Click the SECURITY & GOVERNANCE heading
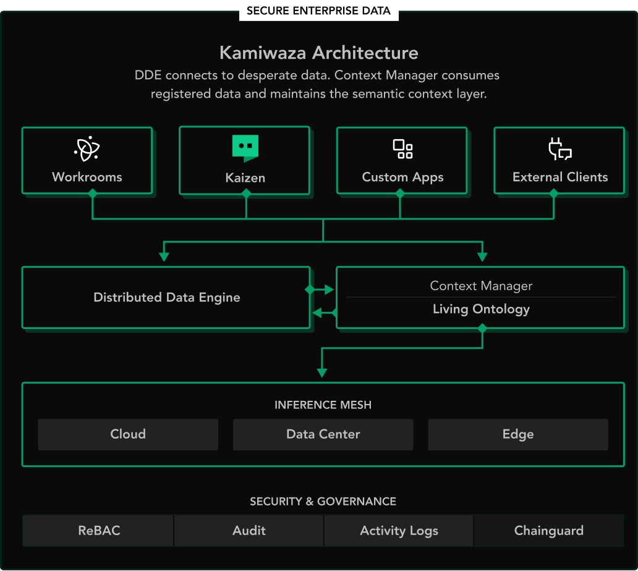The width and height of the screenshot is (638, 571). 323,501
